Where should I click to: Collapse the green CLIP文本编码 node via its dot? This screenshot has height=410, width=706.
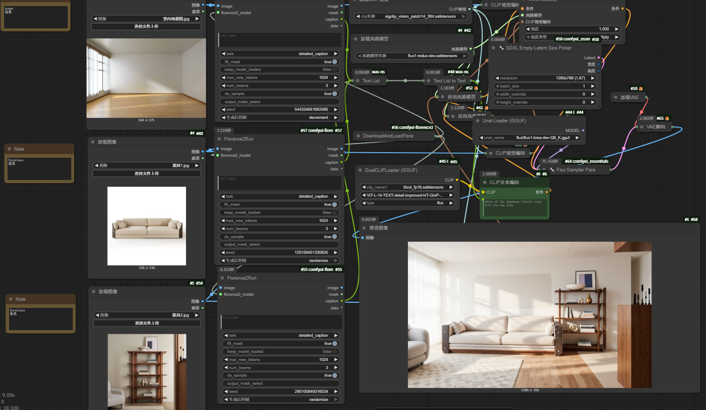(485, 183)
